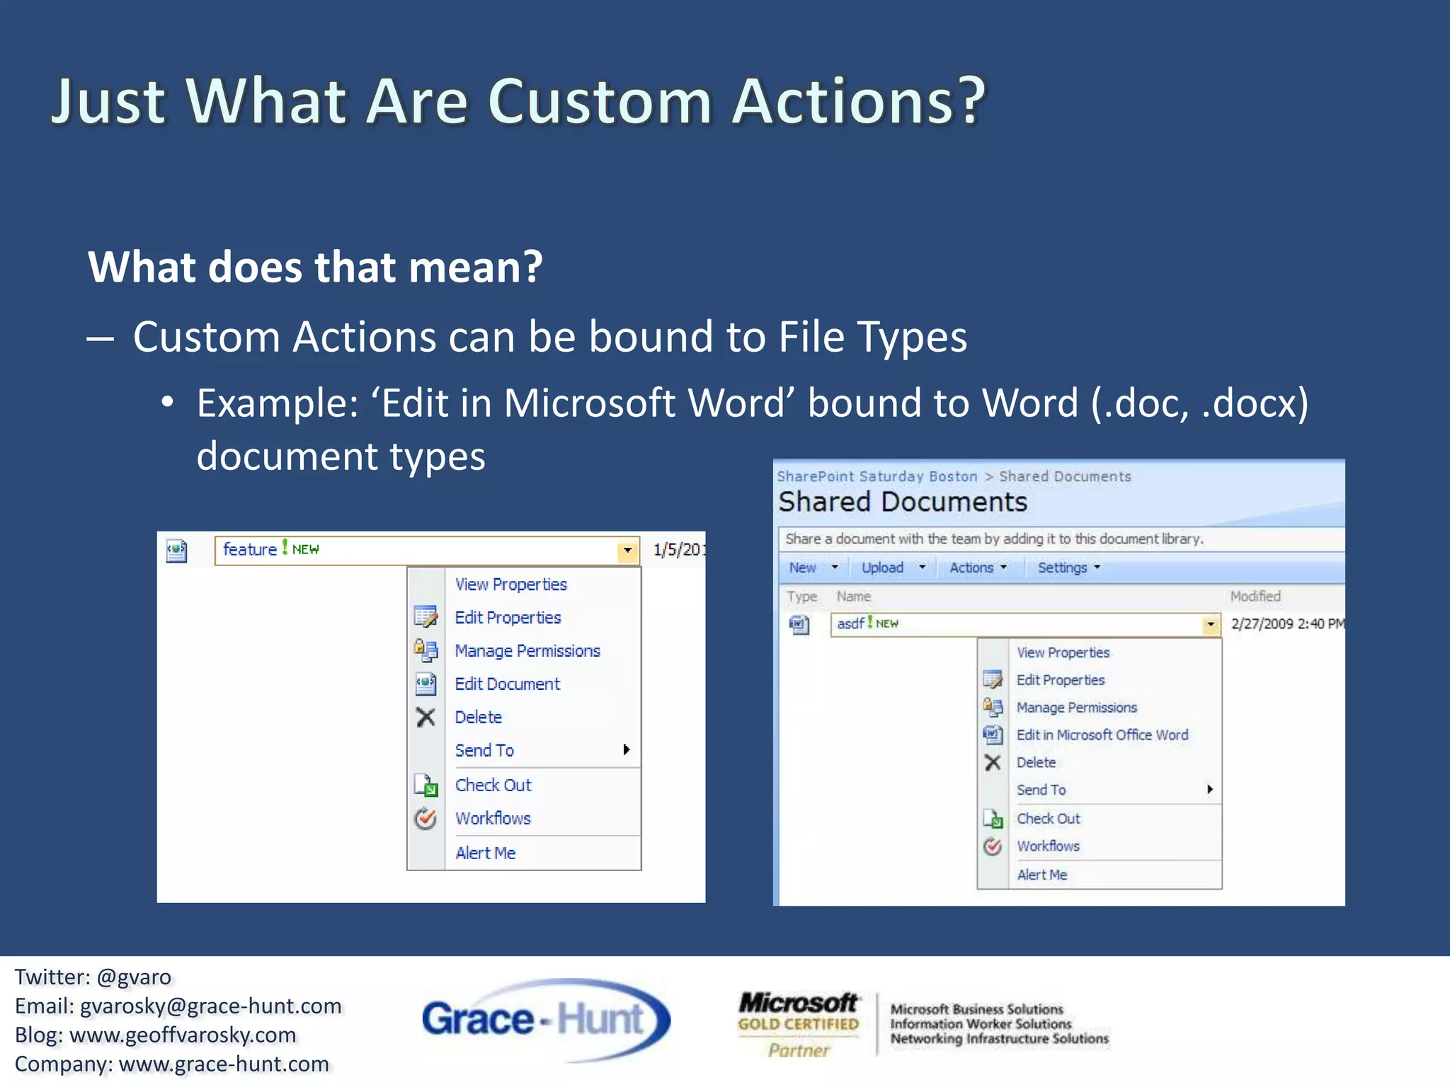The height and width of the screenshot is (1087, 1450).
Task: Expand Send To submenu in asdf menu
Action: coord(1210,789)
